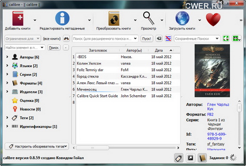Open Редактировать метаданные dropdown arrow
Viewport: 246px width, 166px height.
[89, 20]
